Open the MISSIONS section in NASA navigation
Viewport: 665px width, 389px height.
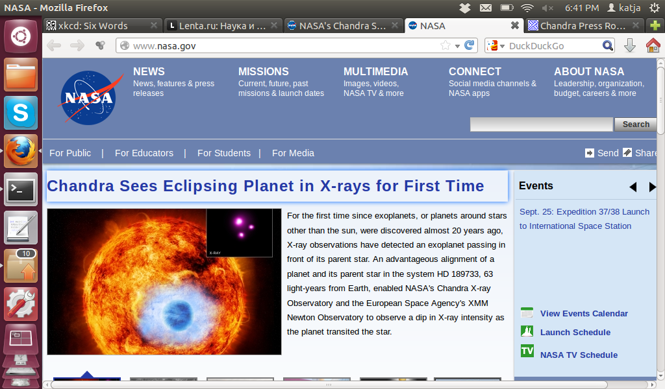(264, 71)
